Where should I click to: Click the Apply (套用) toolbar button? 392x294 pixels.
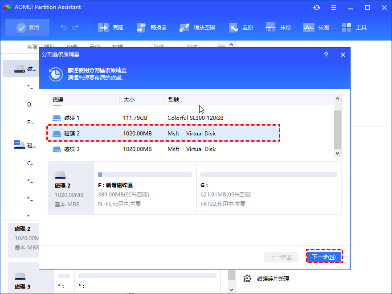pyautogui.click(x=27, y=28)
